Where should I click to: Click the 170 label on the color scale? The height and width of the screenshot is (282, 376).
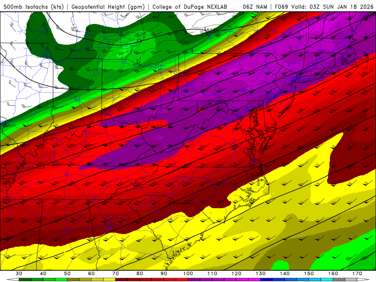coord(357,274)
